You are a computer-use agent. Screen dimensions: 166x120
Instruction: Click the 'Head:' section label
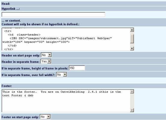6,4
